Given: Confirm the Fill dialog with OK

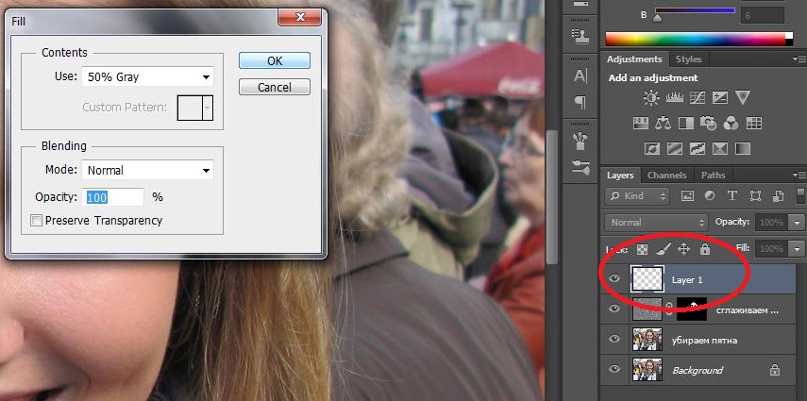Looking at the screenshot, I should click(x=275, y=60).
